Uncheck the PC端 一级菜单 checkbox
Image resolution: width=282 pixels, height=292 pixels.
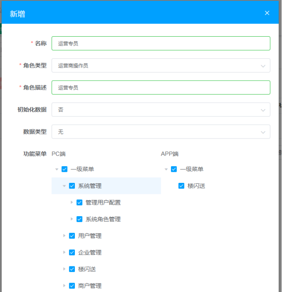pyautogui.click(x=64, y=169)
